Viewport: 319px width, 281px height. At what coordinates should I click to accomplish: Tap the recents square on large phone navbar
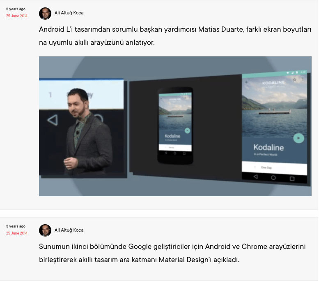pyautogui.click(x=292, y=179)
